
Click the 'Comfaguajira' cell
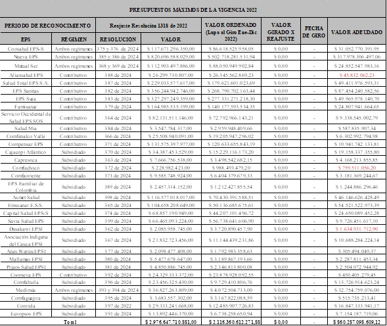(x=26, y=298)
